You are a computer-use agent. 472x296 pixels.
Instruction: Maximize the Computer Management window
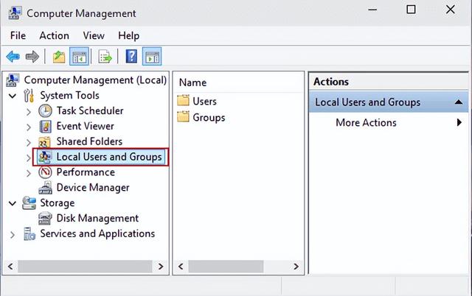pos(411,10)
